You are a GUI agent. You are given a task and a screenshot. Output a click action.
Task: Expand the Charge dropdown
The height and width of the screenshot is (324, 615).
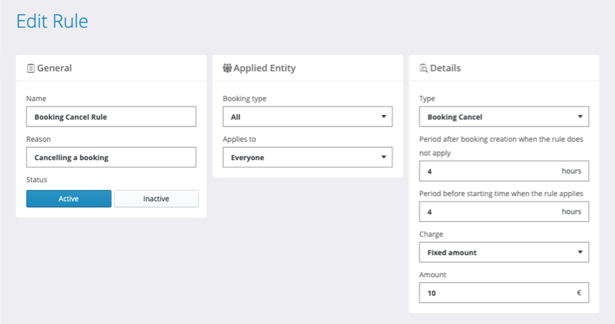(504, 252)
